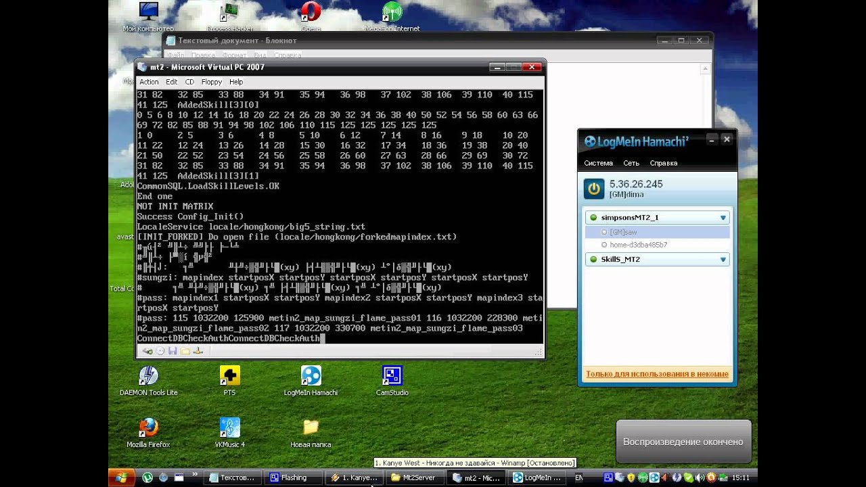This screenshot has height=487, width=866.
Task: Toggle the Hamachi power button
Action: tap(594, 189)
